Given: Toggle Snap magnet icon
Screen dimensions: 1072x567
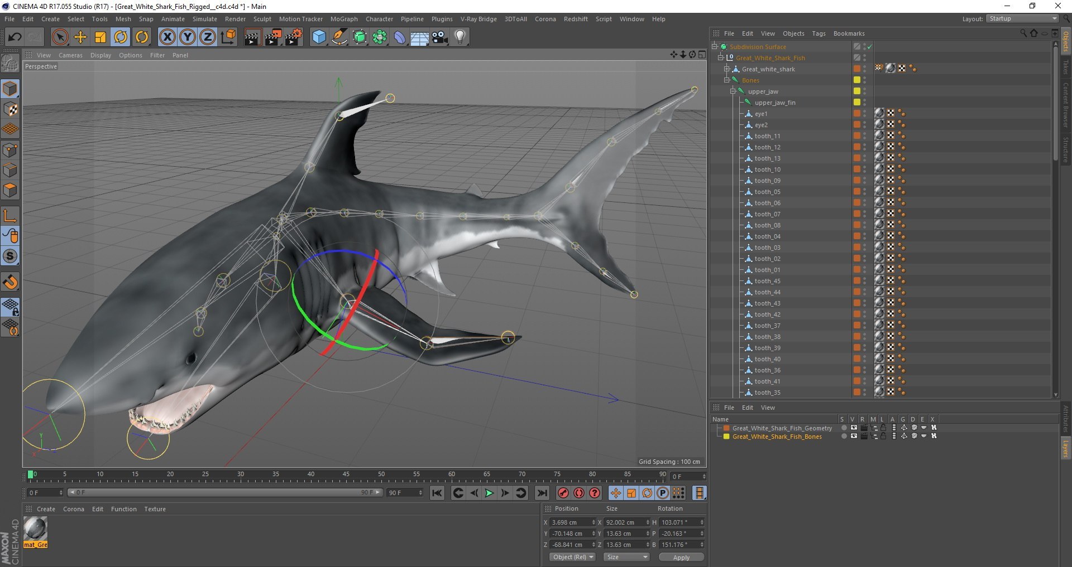Looking at the screenshot, I should point(10,282).
